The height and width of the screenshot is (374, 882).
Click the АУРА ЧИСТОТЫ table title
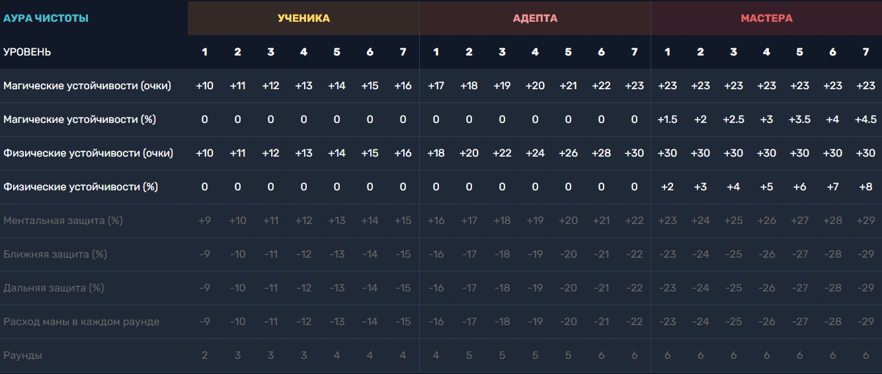click(x=46, y=19)
